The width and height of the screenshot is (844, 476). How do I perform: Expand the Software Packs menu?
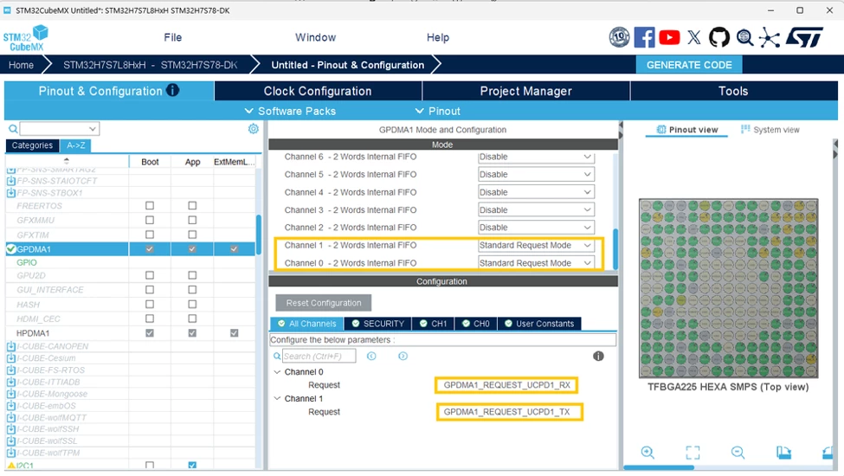290,111
